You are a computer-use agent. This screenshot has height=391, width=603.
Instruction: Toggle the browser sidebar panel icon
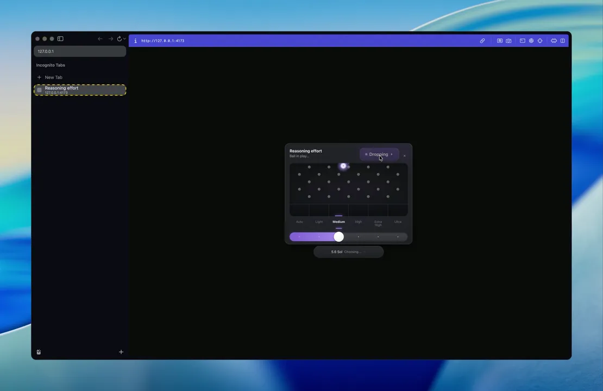coord(60,39)
